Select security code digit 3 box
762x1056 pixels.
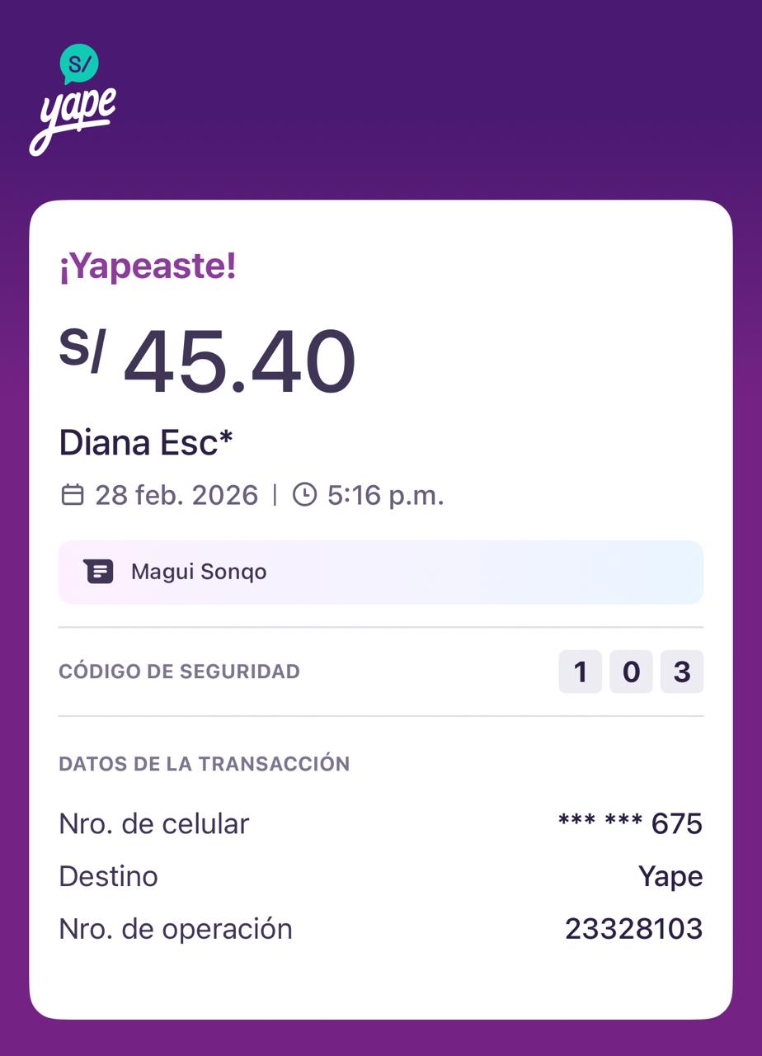coord(681,672)
